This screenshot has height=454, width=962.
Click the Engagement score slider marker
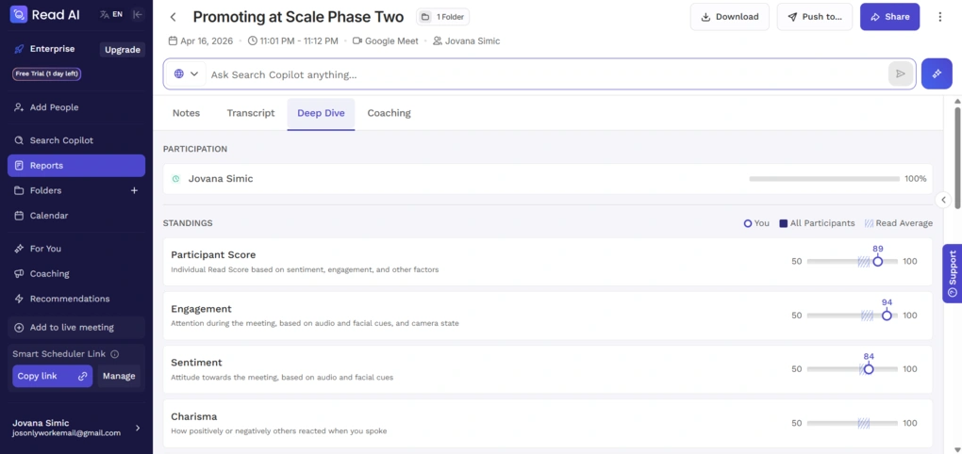pos(887,316)
